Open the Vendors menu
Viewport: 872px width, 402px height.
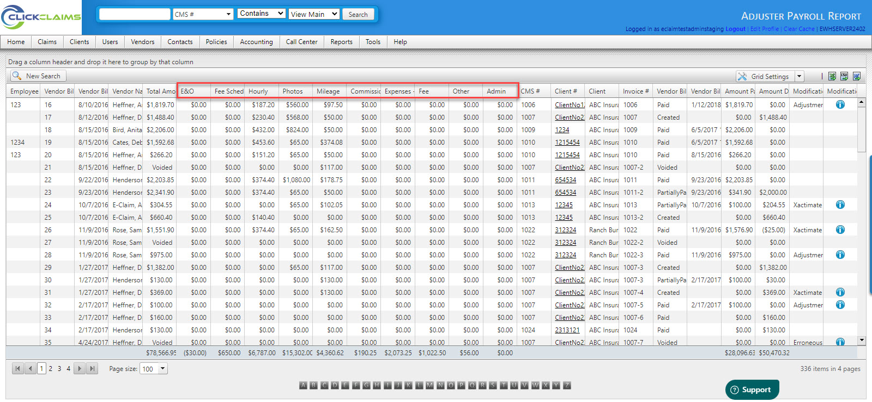(143, 42)
